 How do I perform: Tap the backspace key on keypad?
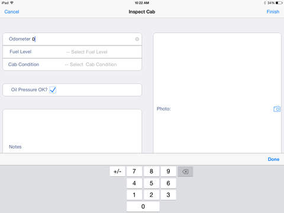pos(185,172)
